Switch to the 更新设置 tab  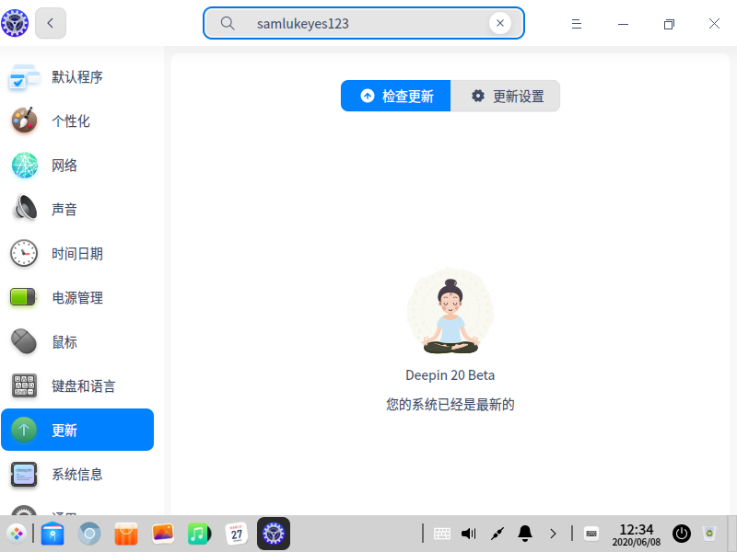tap(505, 96)
